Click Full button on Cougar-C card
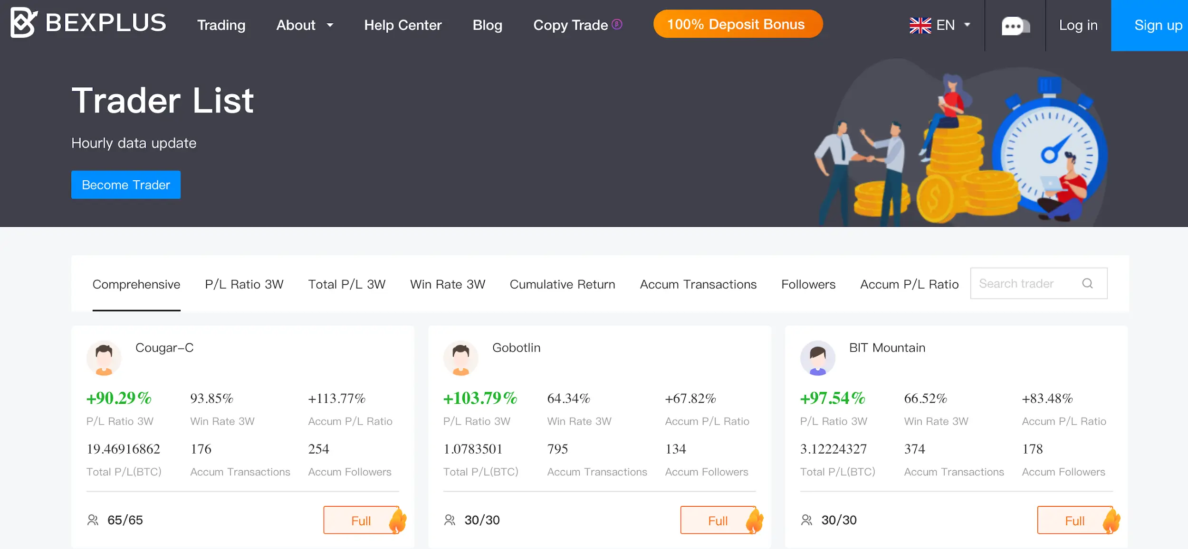This screenshot has height=549, width=1188. [361, 521]
